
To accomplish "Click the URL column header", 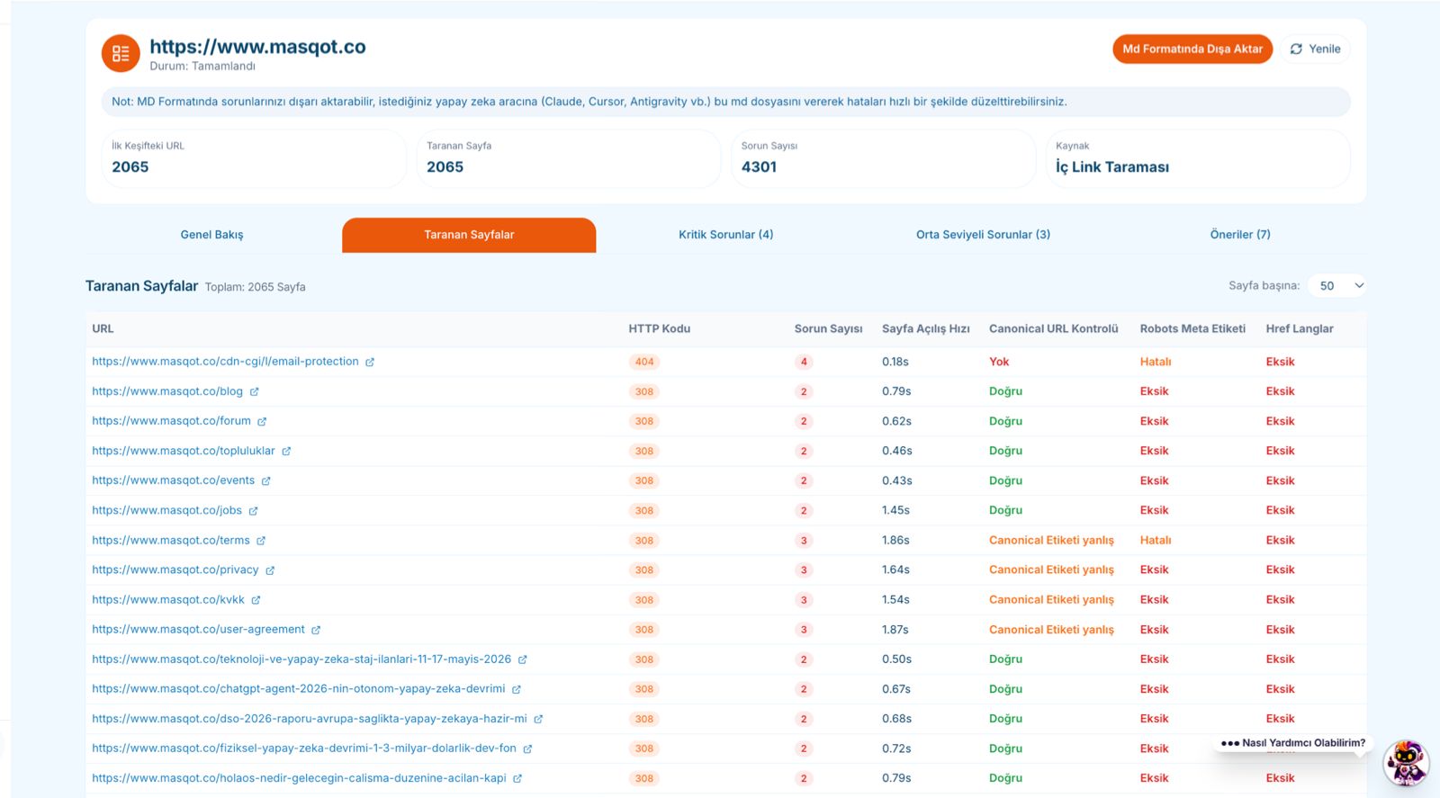I will click(103, 328).
